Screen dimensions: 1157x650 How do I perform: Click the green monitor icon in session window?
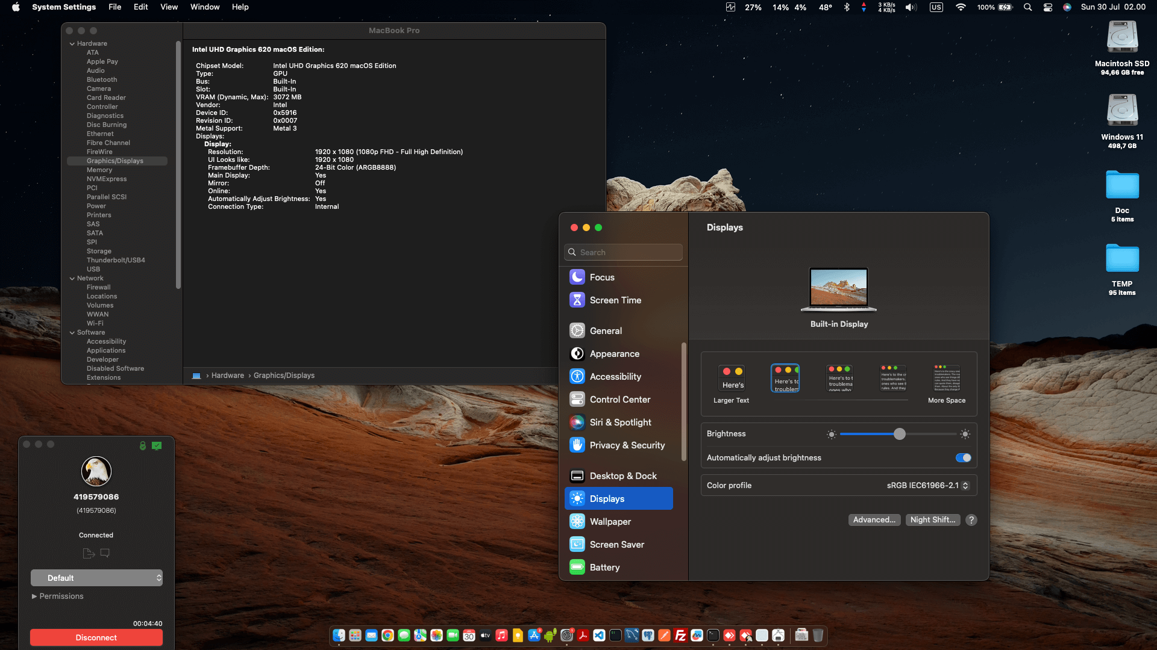click(157, 446)
